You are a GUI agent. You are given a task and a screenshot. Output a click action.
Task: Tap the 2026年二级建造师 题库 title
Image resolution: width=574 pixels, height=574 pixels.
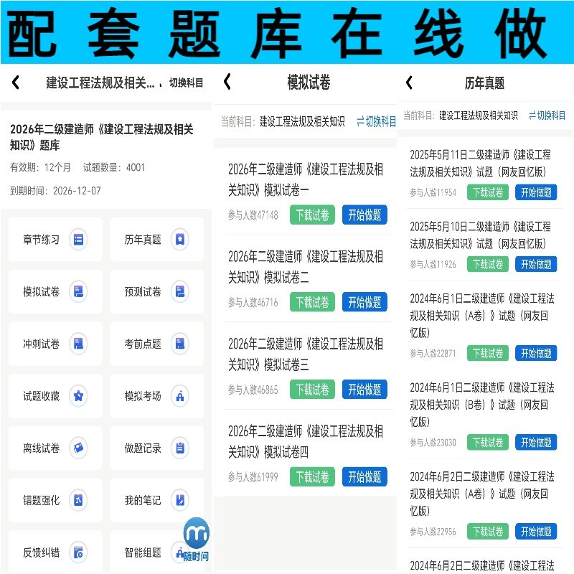(102, 137)
